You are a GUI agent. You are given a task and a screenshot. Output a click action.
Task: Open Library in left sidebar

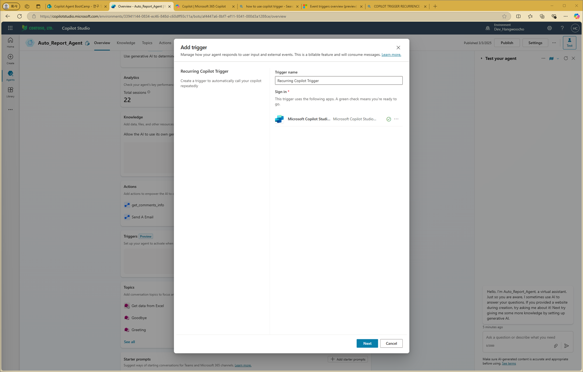tap(10, 92)
